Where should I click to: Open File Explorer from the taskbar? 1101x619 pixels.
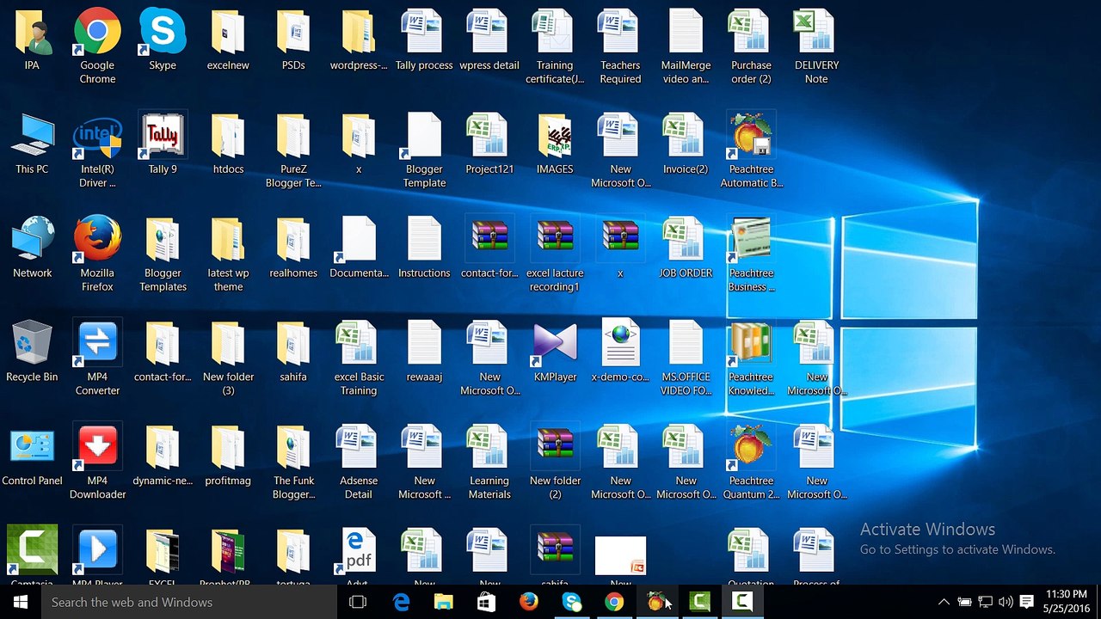click(x=444, y=602)
